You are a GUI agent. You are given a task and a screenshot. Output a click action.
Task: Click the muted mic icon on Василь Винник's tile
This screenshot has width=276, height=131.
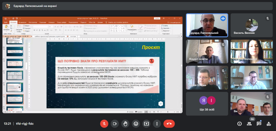point(268,18)
